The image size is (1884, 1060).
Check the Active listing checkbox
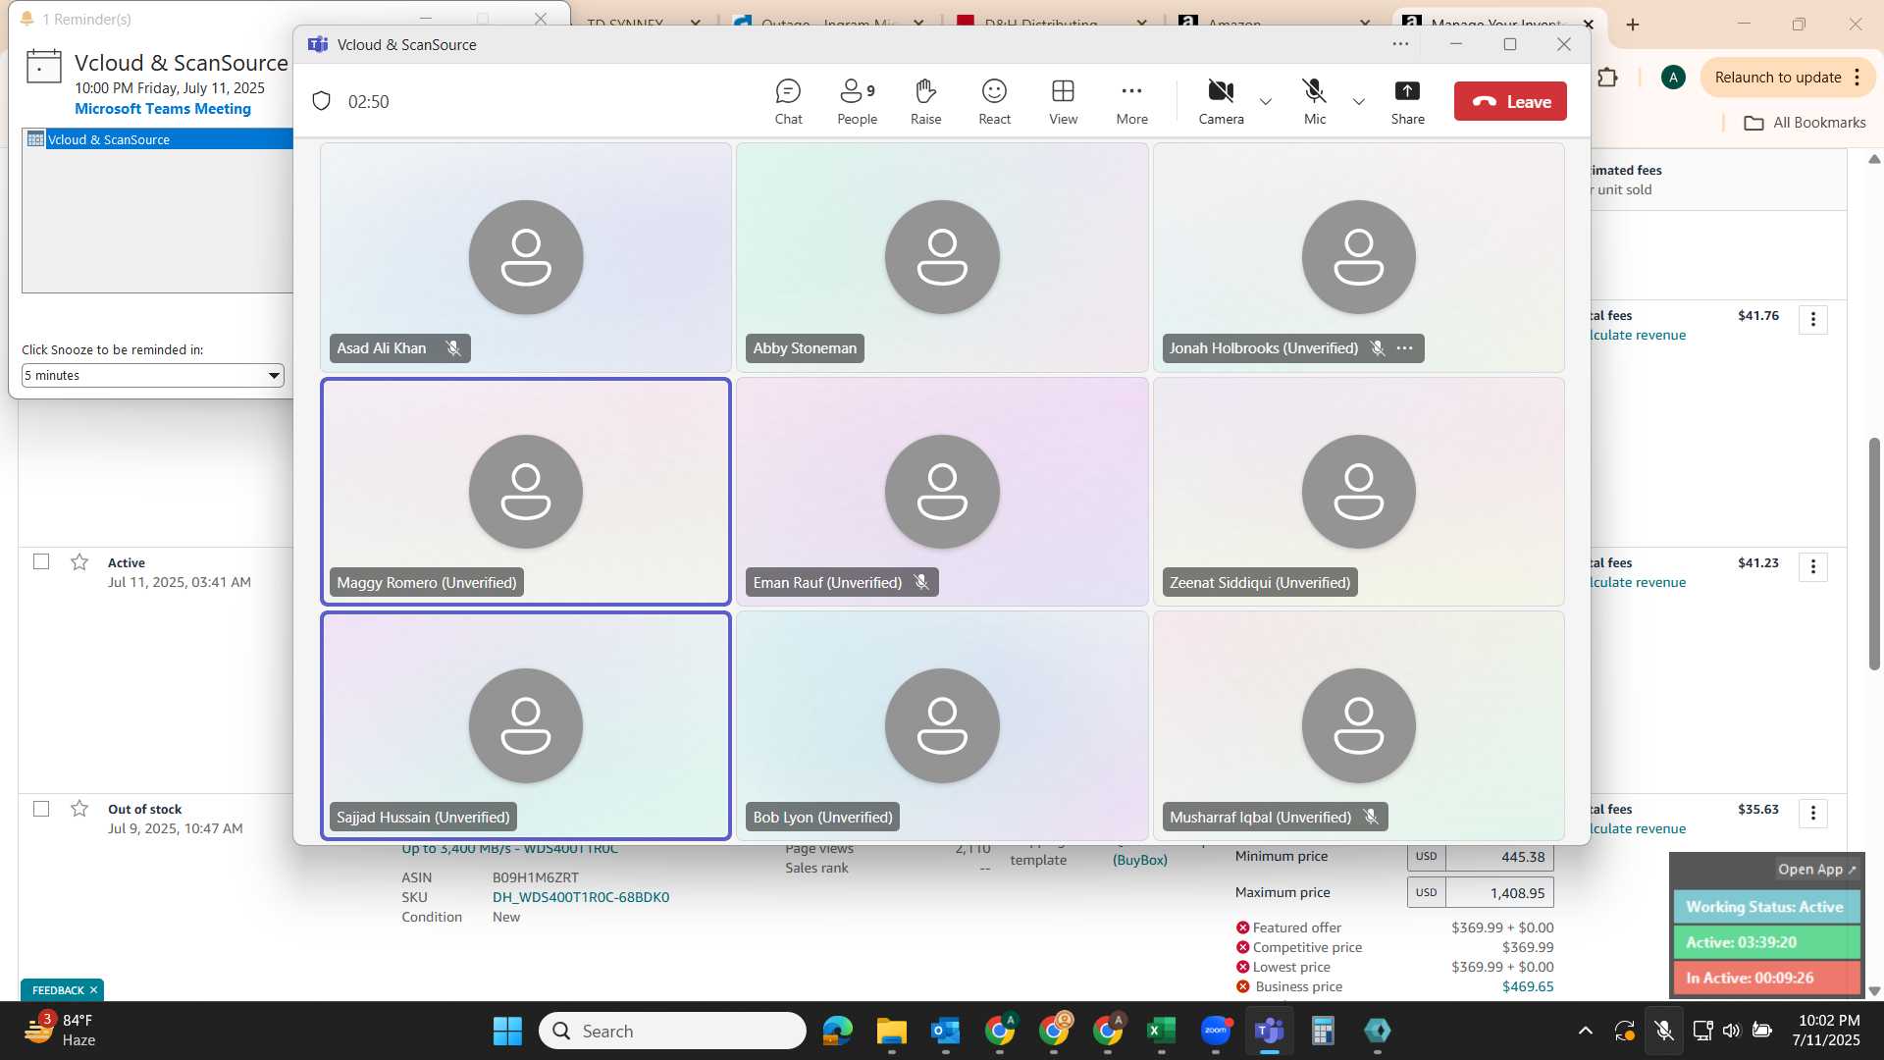pyautogui.click(x=41, y=561)
